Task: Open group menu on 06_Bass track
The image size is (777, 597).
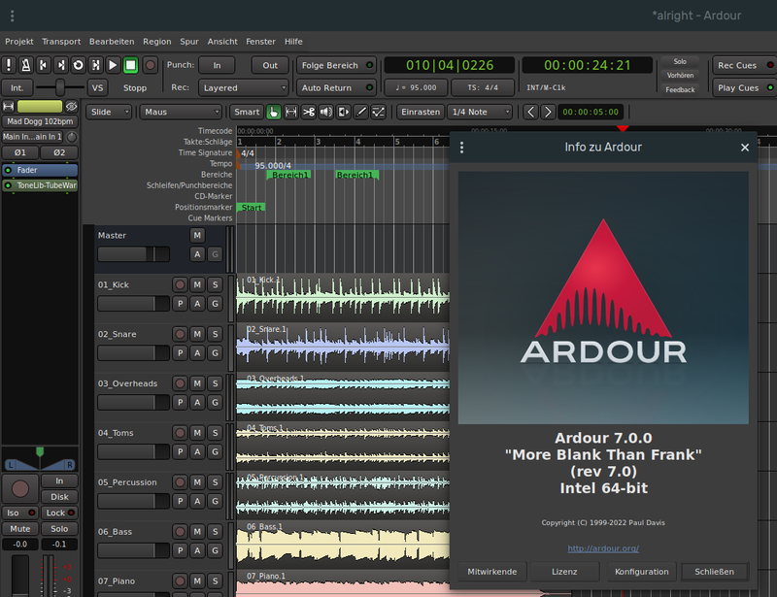Action: [x=215, y=550]
